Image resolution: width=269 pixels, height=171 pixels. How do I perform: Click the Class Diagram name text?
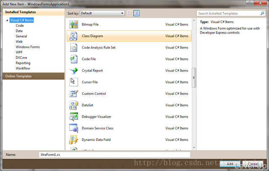point(92,36)
